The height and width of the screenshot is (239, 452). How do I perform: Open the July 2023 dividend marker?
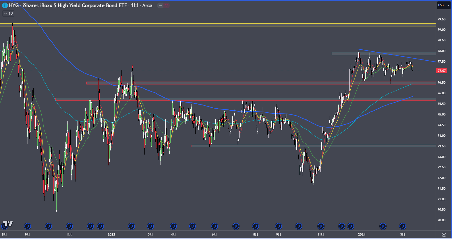[x=236, y=226]
